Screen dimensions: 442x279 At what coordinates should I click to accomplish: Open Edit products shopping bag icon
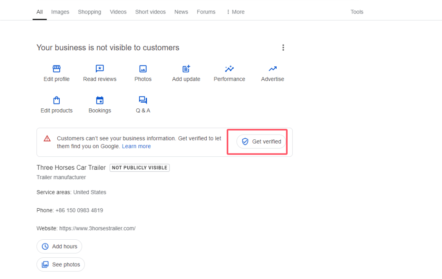(56, 100)
